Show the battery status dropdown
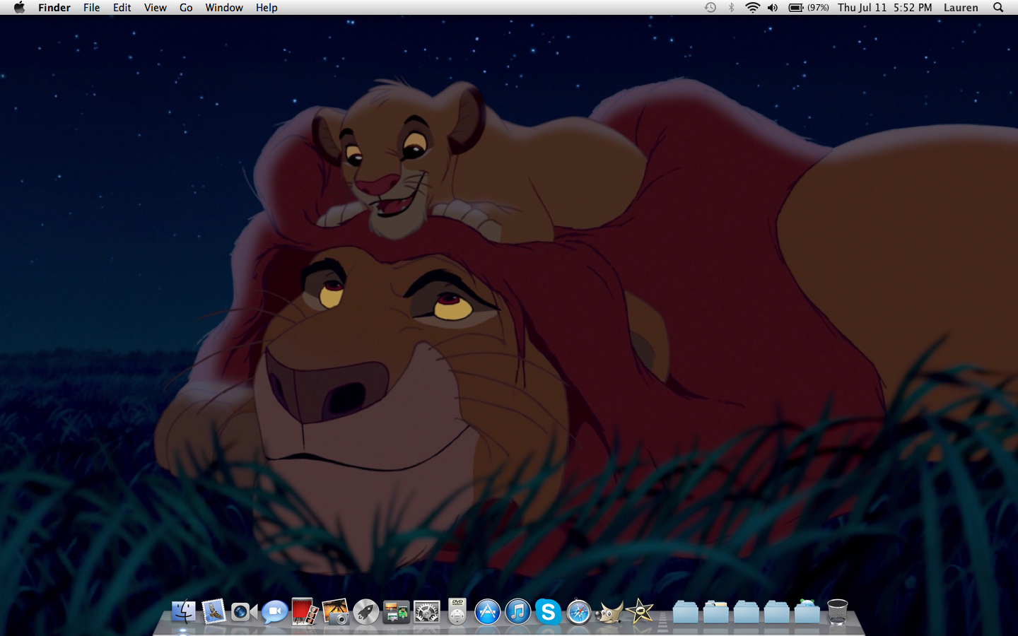The image size is (1018, 636). pos(809,8)
